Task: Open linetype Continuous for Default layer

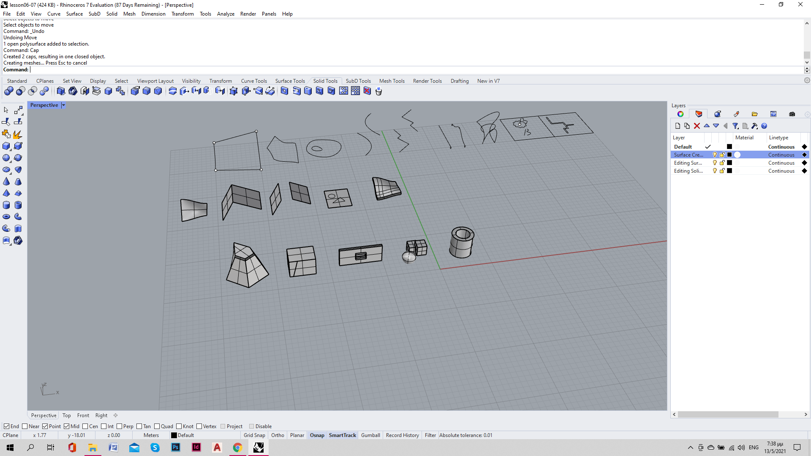Action: tap(781, 147)
